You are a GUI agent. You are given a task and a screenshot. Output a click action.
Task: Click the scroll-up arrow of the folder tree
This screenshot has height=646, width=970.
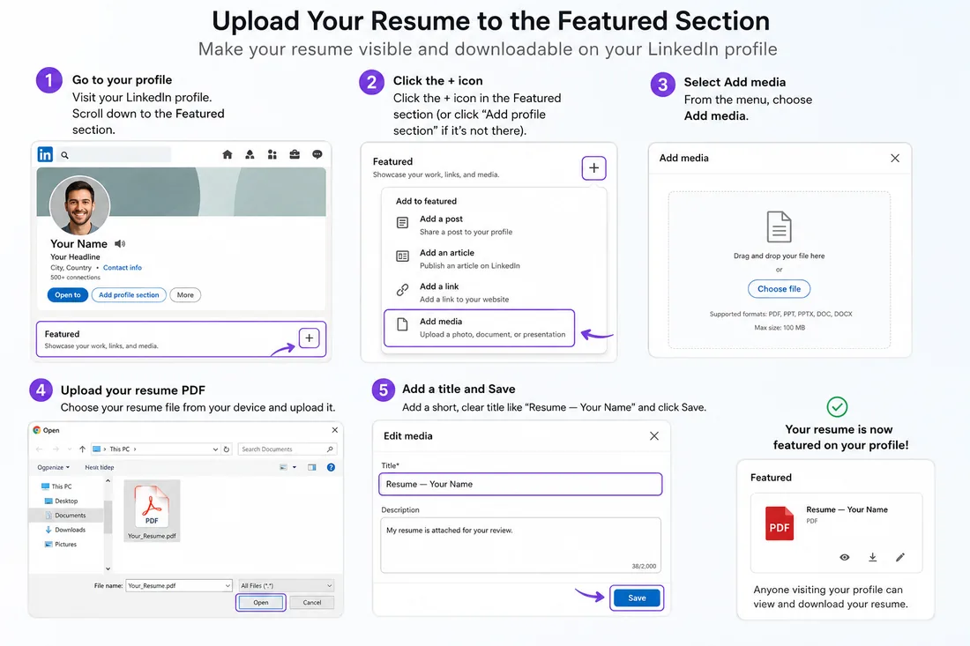click(108, 480)
